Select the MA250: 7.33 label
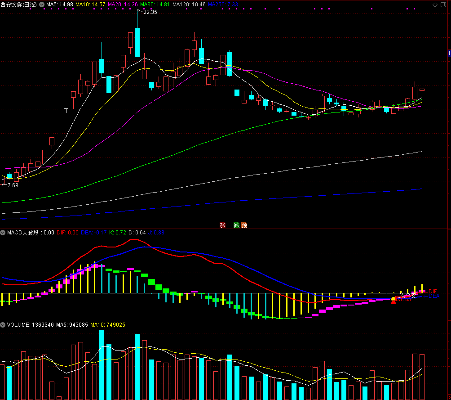This screenshot has width=451, height=400. [223, 4]
